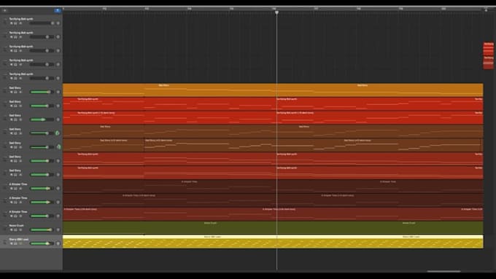Select the second green Noise Crush region
The height and width of the screenshot is (279, 496).
pos(380,227)
